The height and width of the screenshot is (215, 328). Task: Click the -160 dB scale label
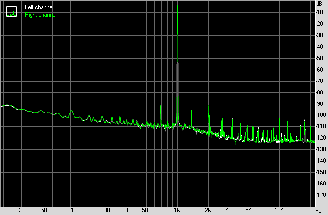321,184
